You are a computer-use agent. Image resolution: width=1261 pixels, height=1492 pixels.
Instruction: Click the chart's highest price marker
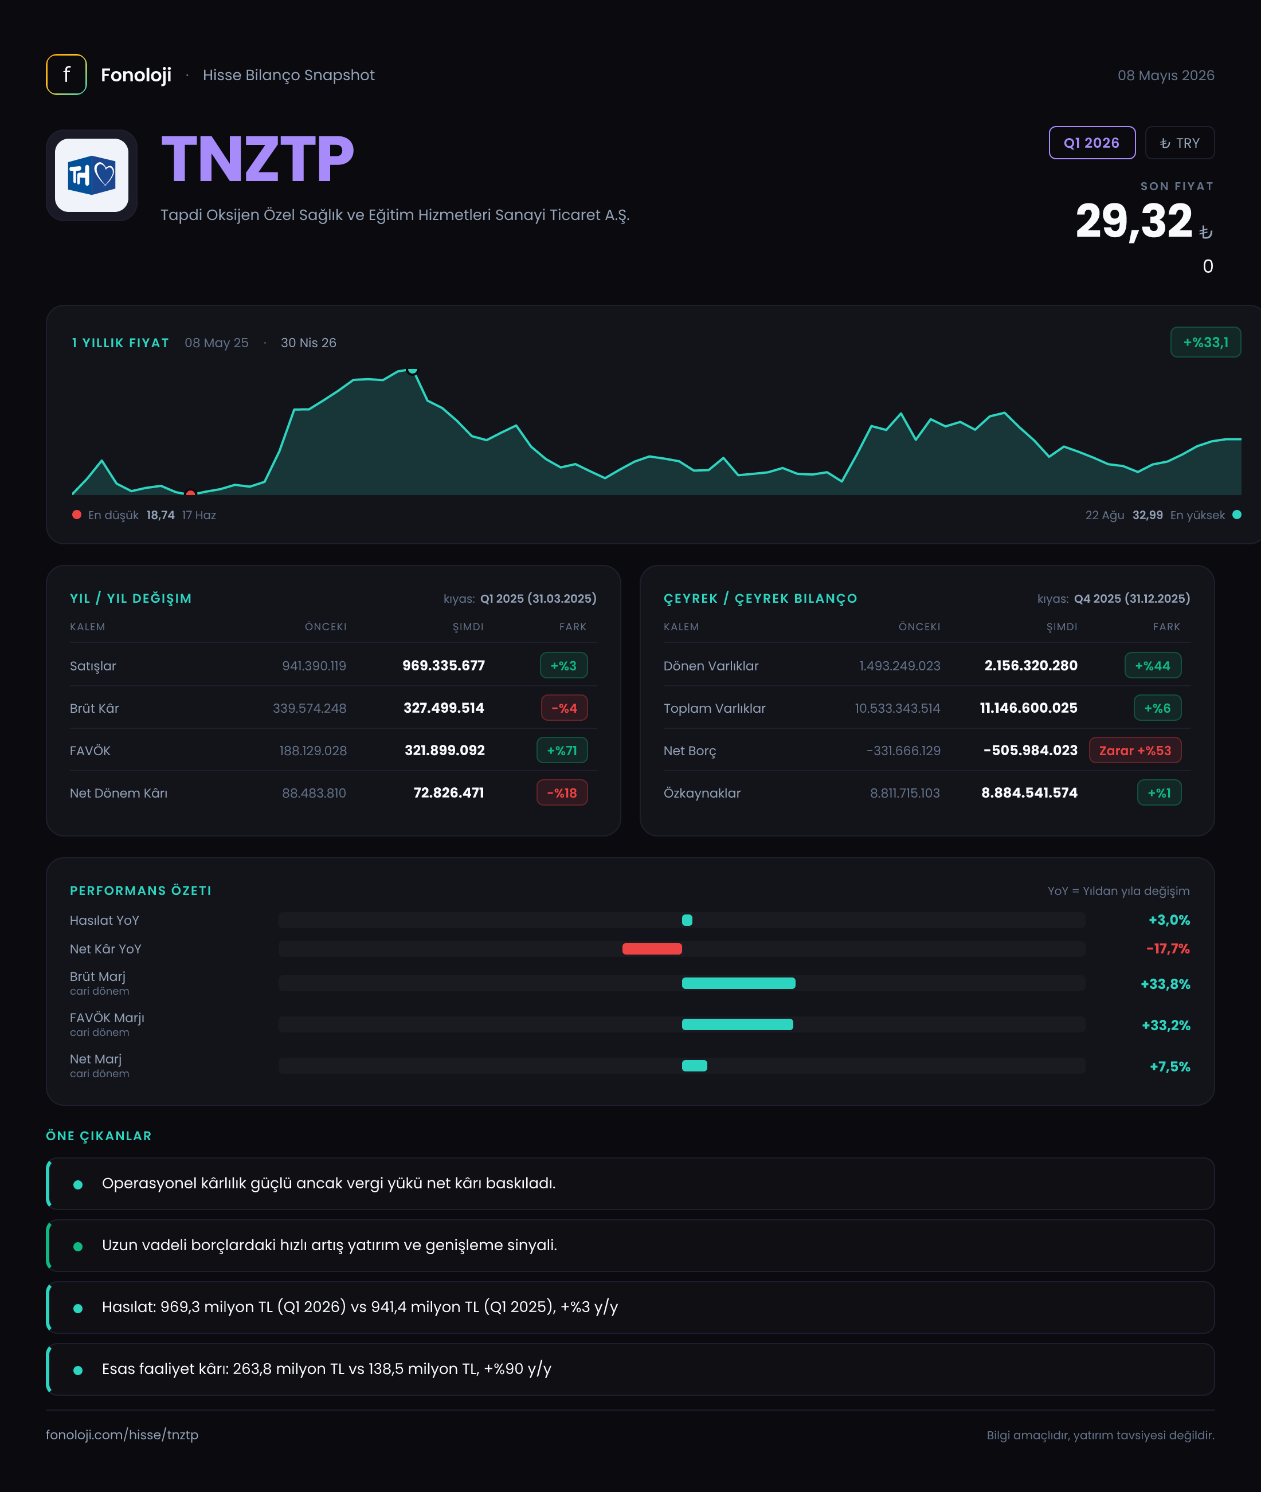(x=412, y=370)
